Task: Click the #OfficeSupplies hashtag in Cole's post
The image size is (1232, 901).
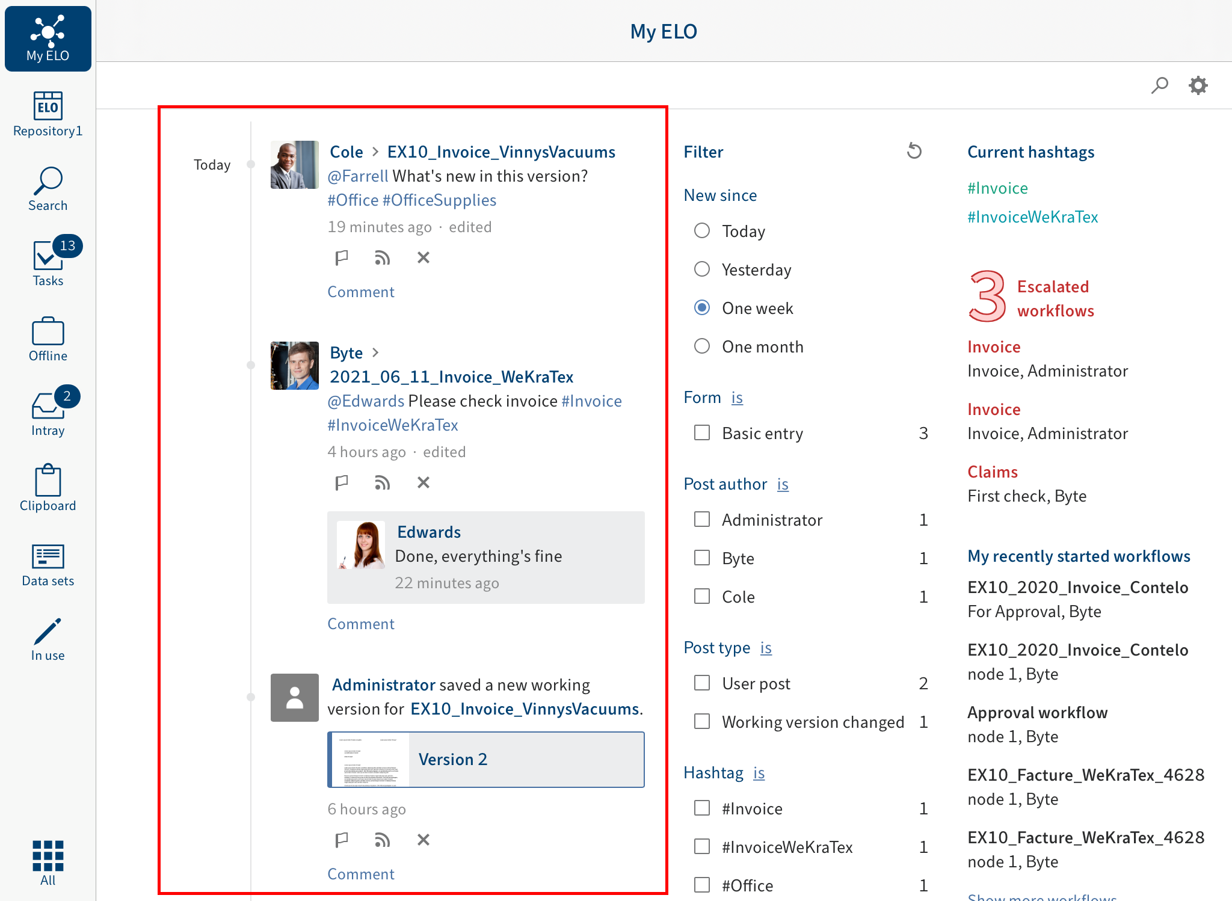Action: 439,200
